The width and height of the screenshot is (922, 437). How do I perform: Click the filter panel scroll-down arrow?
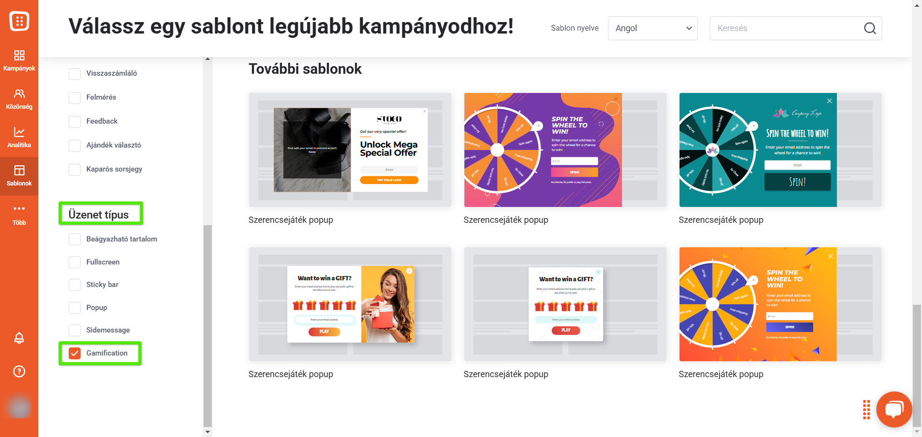click(x=207, y=432)
